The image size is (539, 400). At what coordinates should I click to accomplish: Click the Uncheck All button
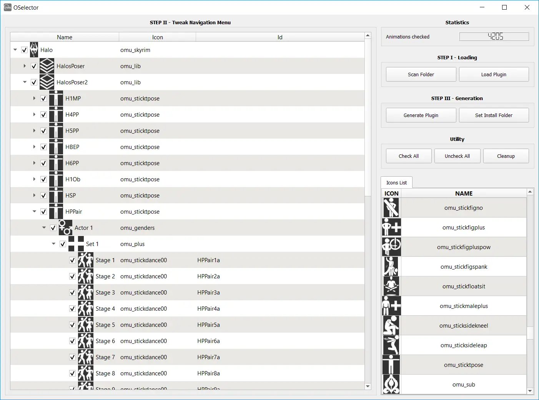457,156
